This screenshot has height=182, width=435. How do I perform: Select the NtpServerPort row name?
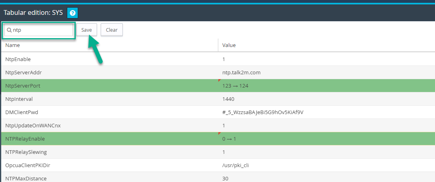click(23, 86)
